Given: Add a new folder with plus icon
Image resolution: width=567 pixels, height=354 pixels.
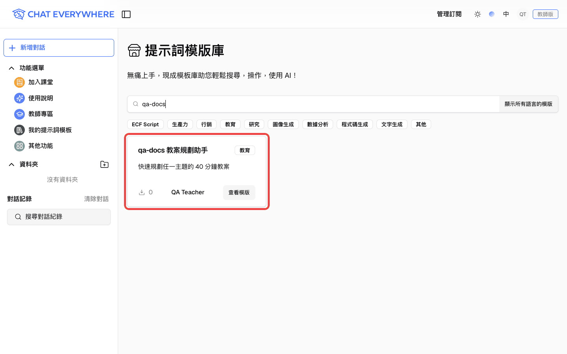Looking at the screenshot, I should (104, 164).
